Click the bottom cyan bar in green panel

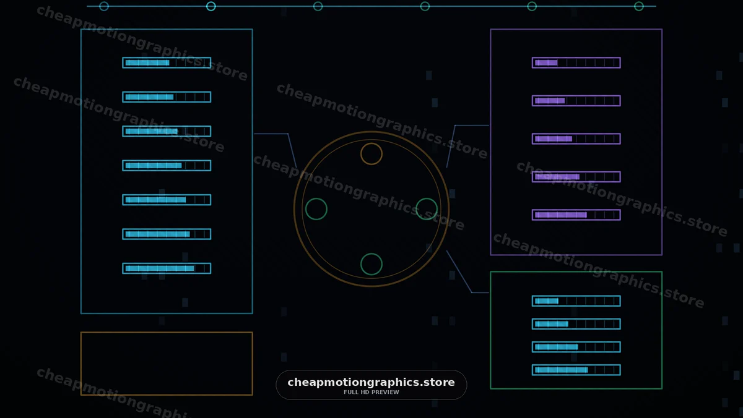click(576, 370)
